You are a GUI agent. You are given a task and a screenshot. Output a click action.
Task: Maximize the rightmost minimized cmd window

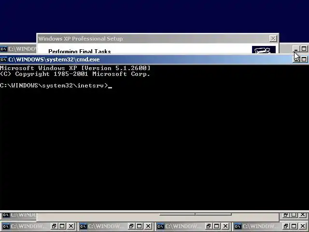(x=294, y=226)
